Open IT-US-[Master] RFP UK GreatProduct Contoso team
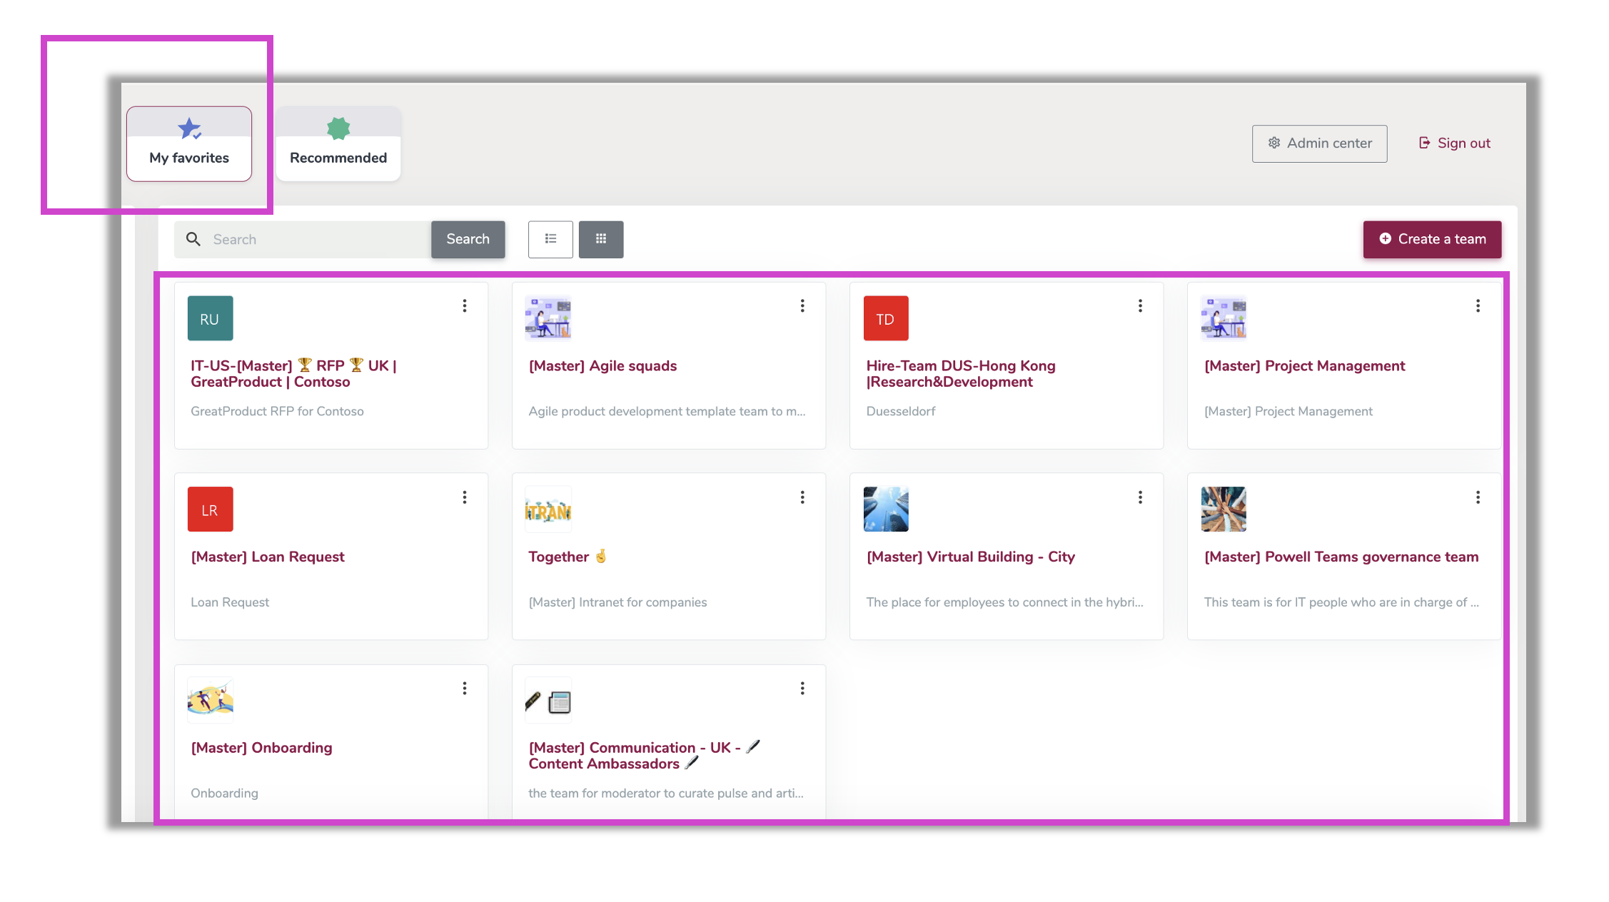This screenshot has width=1609, height=902. coord(293,374)
